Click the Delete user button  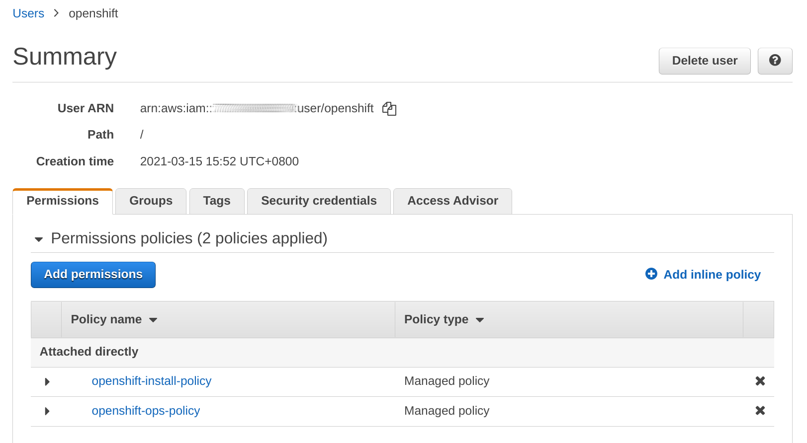(705, 61)
